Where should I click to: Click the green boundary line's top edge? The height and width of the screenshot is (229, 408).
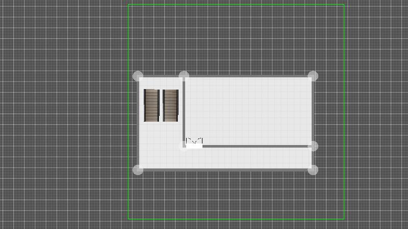coord(235,5)
